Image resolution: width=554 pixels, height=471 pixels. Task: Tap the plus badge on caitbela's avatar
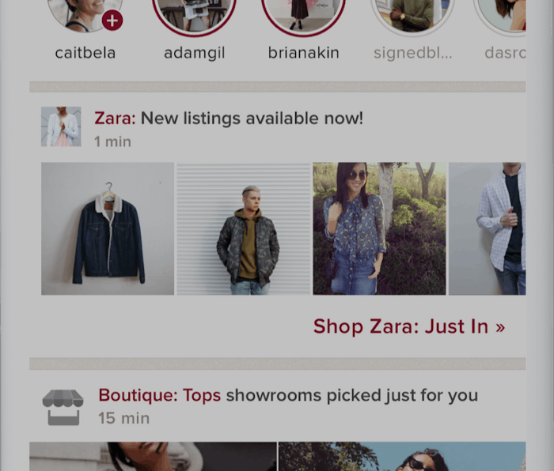click(112, 21)
